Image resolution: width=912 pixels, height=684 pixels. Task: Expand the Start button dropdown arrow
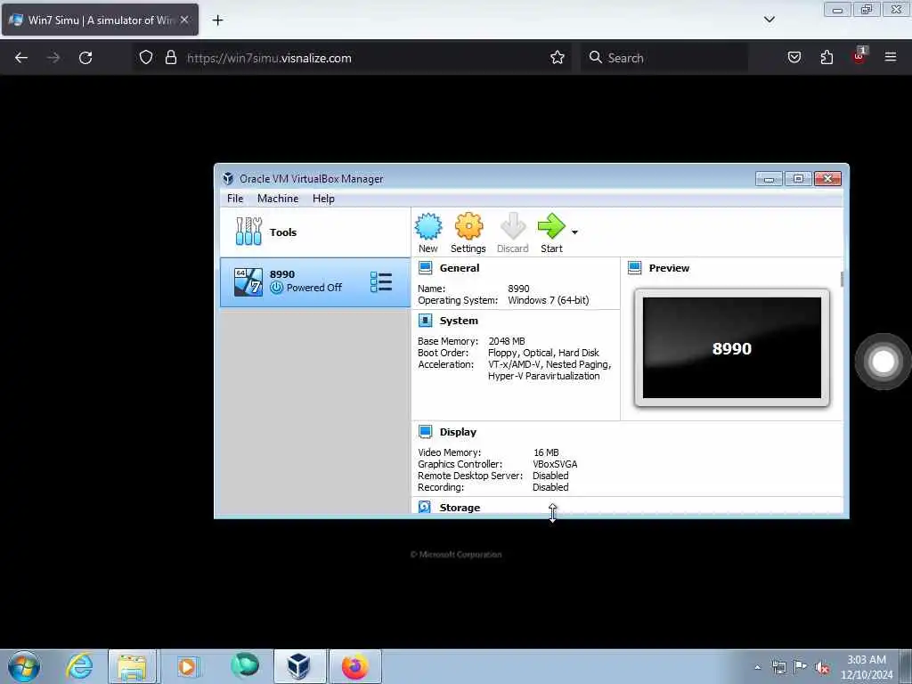point(574,232)
